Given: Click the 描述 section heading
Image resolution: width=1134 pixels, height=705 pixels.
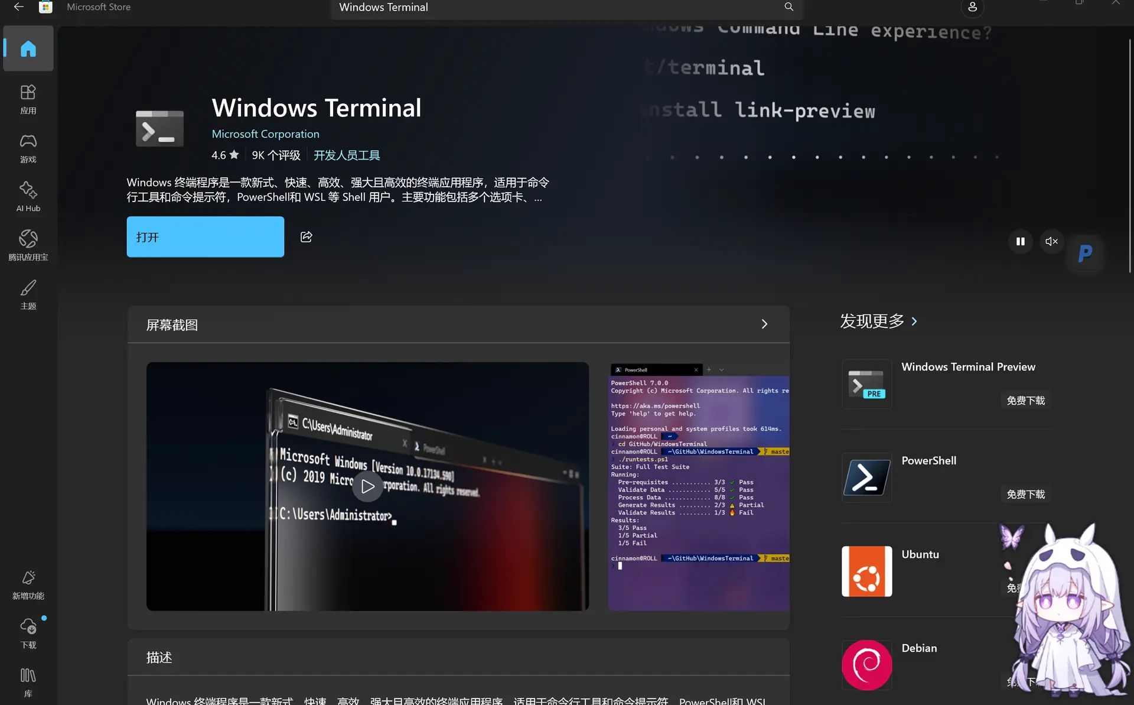Looking at the screenshot, I should pyautogui.click(x=159, y=658).
